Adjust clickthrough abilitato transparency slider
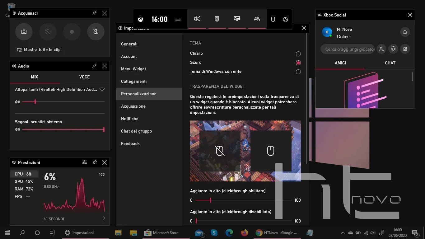This screenshot has width=425, height=239. pos(244,200)
